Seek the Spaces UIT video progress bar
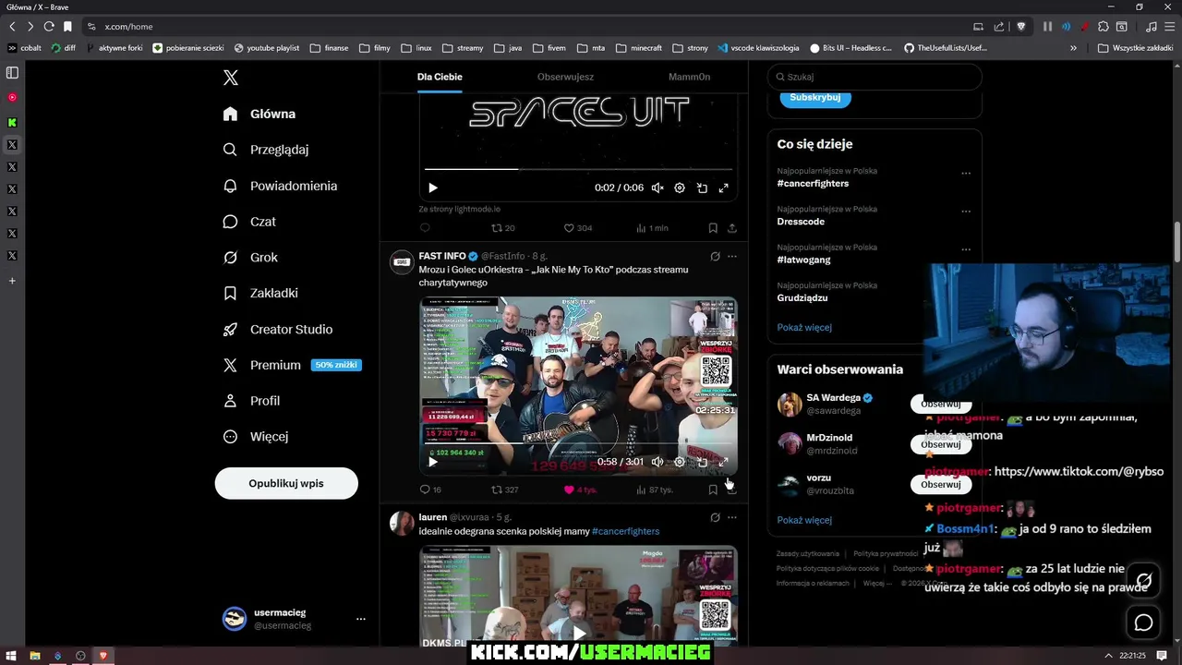The width and height of the screenshot is (1182, 665). (578, 169)
